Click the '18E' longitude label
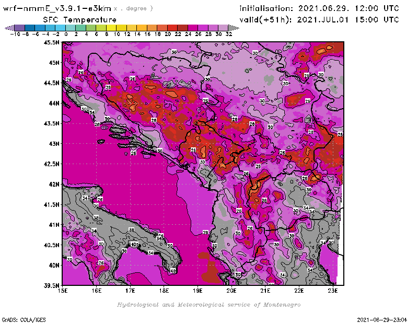 click(x=164, y=291)
